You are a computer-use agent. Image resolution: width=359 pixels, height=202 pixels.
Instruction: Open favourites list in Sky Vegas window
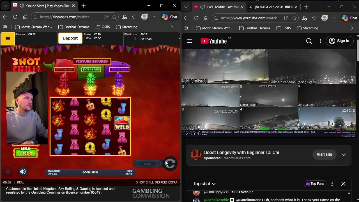[x=134, y=17]
